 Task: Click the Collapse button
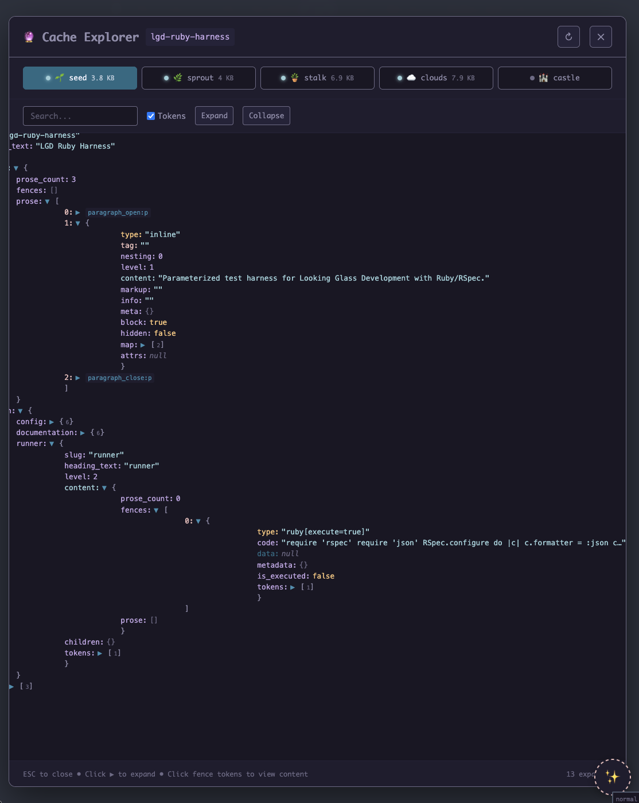click(x=266, y=116)
